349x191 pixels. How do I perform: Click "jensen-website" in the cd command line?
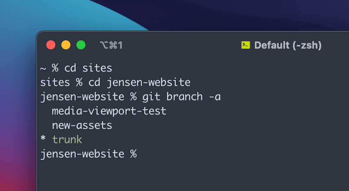coord(148,82)
